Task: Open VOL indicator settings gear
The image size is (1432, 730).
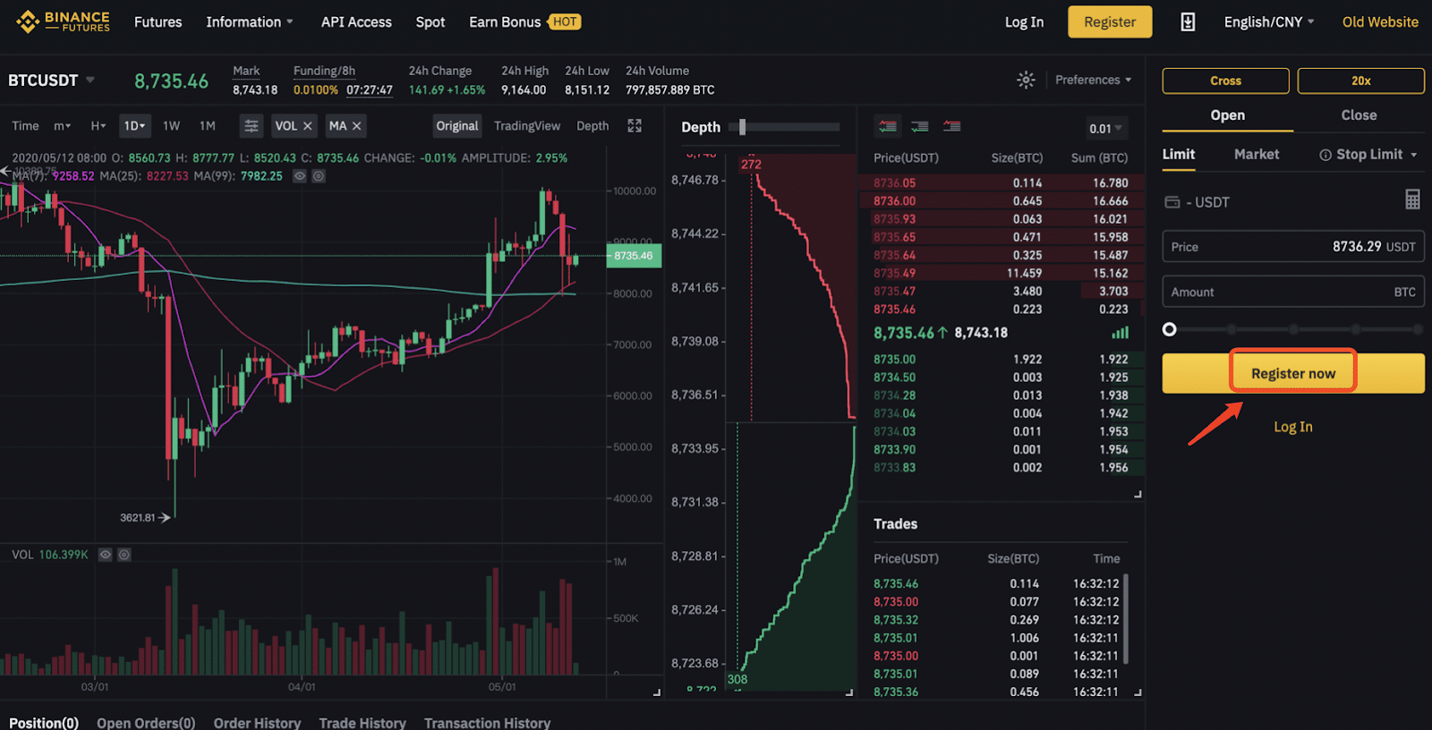Action: (124, 555)
